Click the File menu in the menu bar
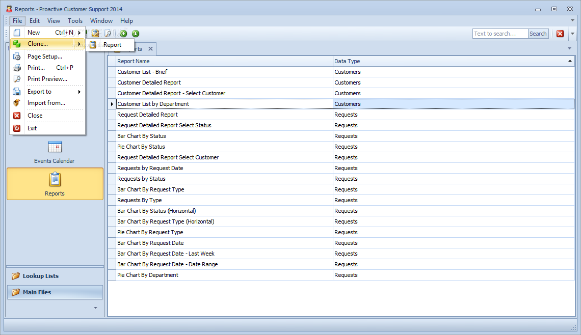The height and width of the screenshot is (335, 581). click(17, 21)
